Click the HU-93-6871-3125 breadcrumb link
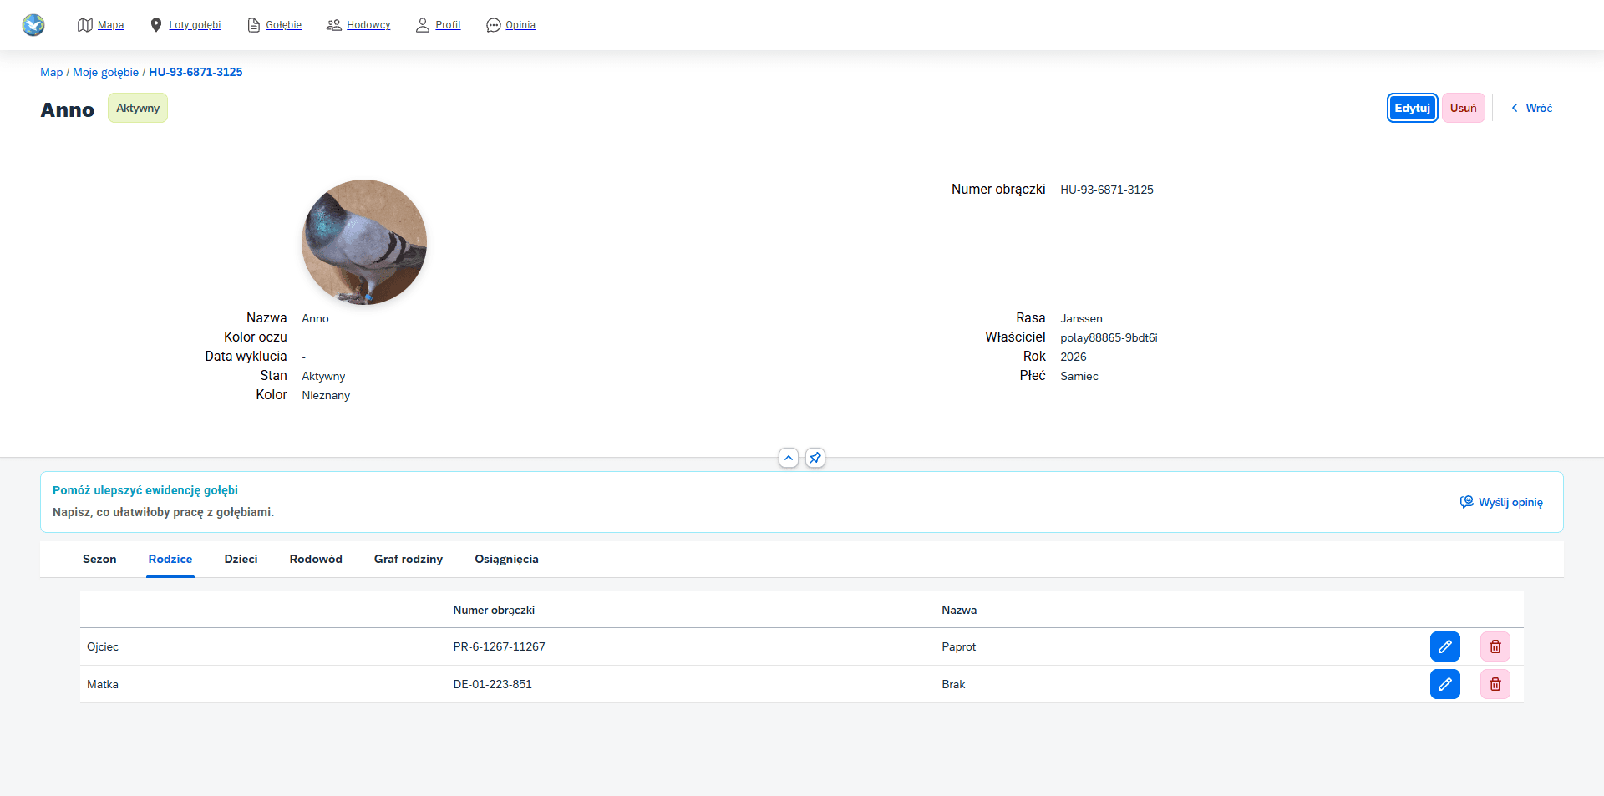Screen dimensions: 1604x796 (x=195, y=72)
